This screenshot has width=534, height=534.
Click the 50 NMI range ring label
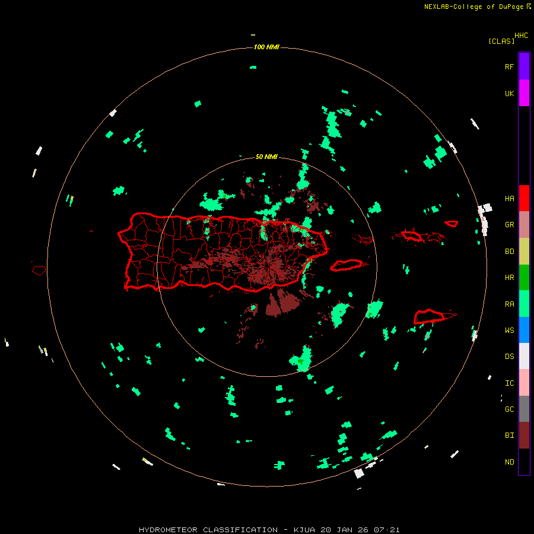pos(266,157)
